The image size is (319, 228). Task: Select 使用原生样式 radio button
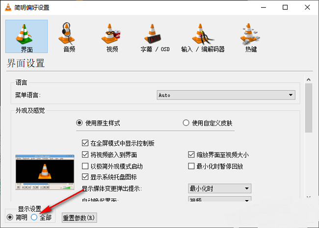click(x=79, y=123)
